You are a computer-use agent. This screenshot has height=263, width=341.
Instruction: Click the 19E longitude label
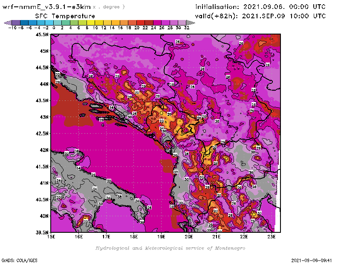(x=161, y=237)
